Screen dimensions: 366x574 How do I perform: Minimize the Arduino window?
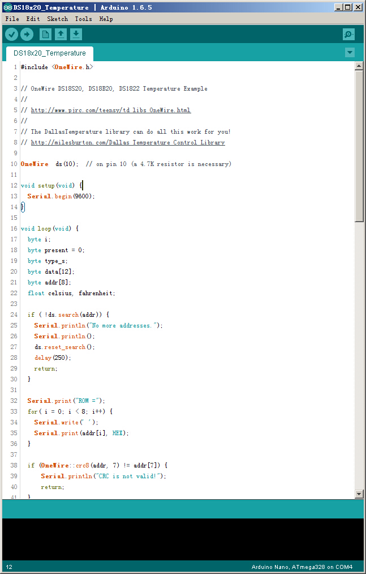pos(339,7)
